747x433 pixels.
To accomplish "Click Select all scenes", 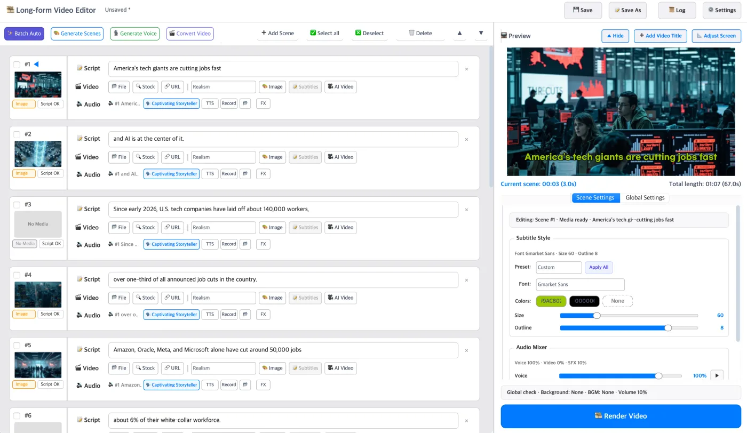I will (324, 33).
